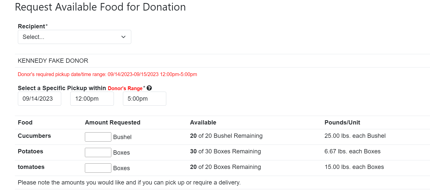Screen dimensions: 430x190
Task: Click the Cucumbers amount requested box
Action: coord(98,137)
